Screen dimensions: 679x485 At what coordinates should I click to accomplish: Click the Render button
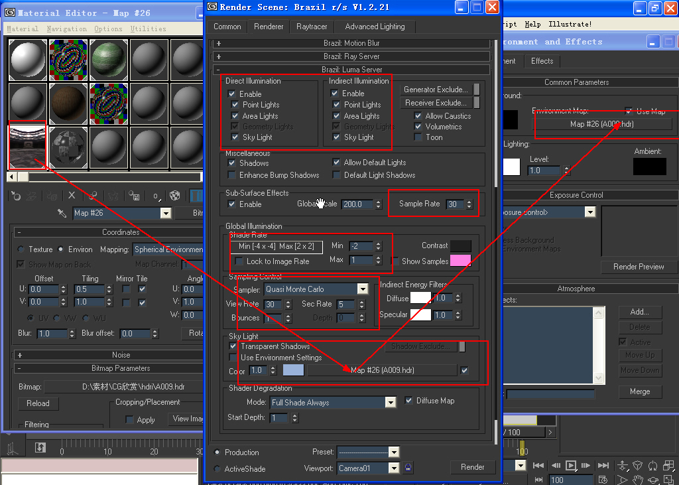tap(472, 467)
